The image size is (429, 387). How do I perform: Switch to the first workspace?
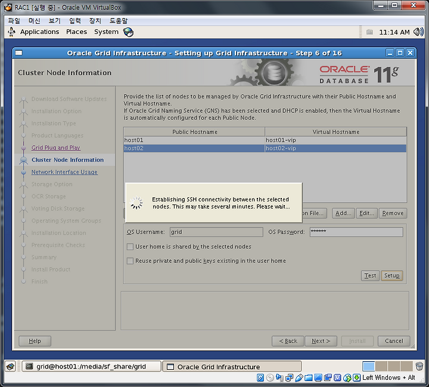coord(368,366)
